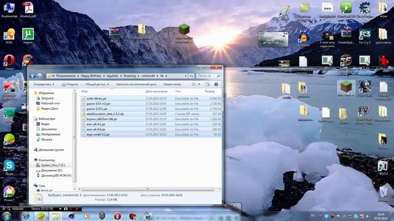Screen dimensions: 394x221
Task: Open the Opera desktop shortcut
Action: coord(9,62)
